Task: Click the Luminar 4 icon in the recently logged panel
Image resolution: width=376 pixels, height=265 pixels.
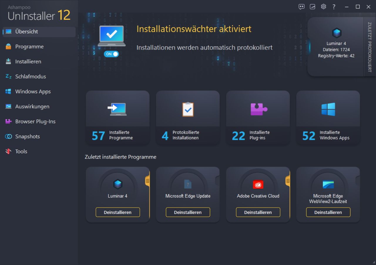Action: tap(336, 33)
